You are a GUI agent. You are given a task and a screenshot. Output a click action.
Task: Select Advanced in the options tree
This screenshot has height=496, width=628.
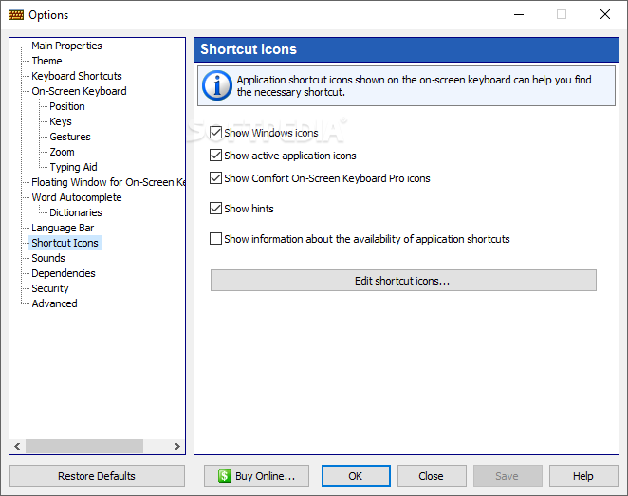(54, 303)
